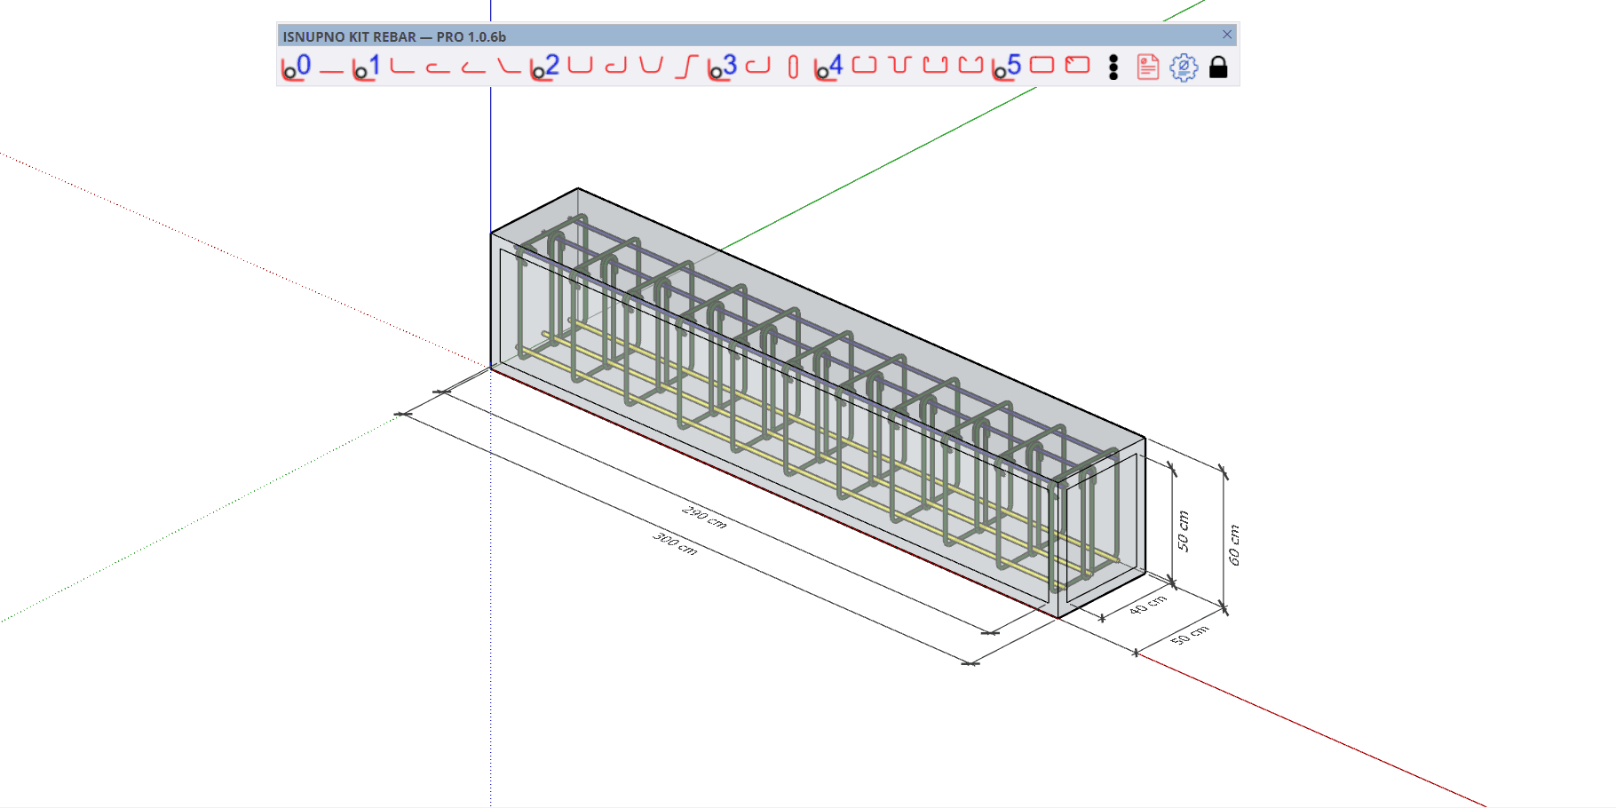Open the three-dots rebar options icon
The image size is (1616, 808).
1113,67
